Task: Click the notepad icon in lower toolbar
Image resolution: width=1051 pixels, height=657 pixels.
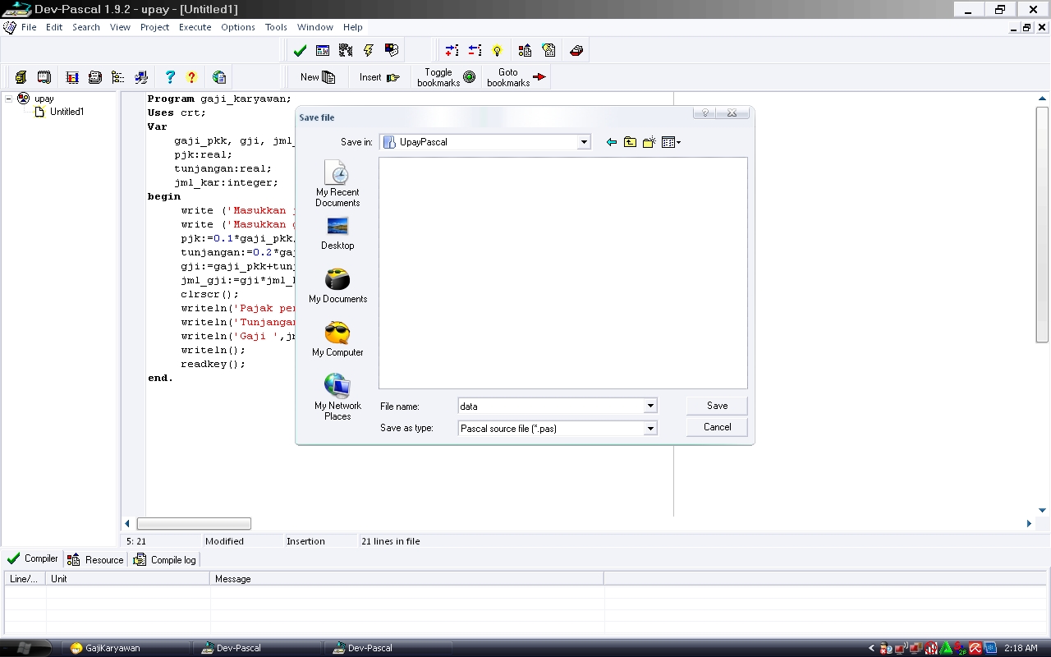Action: coord(44,77)
